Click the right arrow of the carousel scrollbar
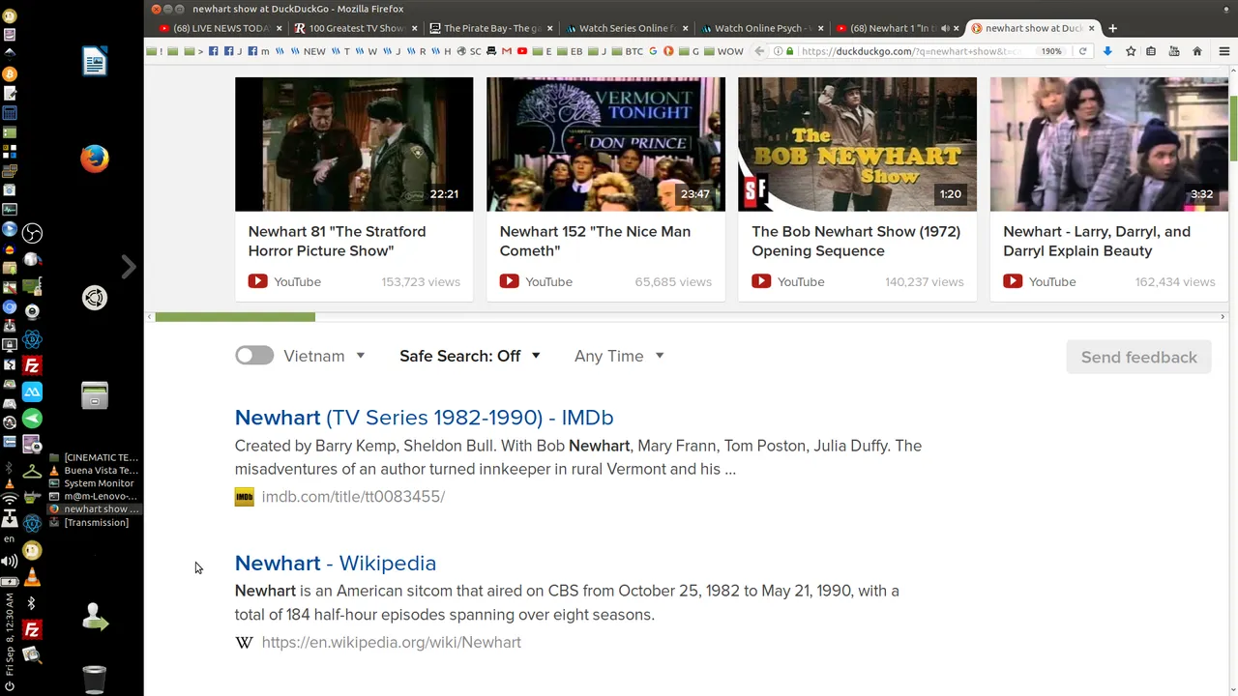Image resolution: width=1238 pixels, height=696 pixels. [1223, 316]
